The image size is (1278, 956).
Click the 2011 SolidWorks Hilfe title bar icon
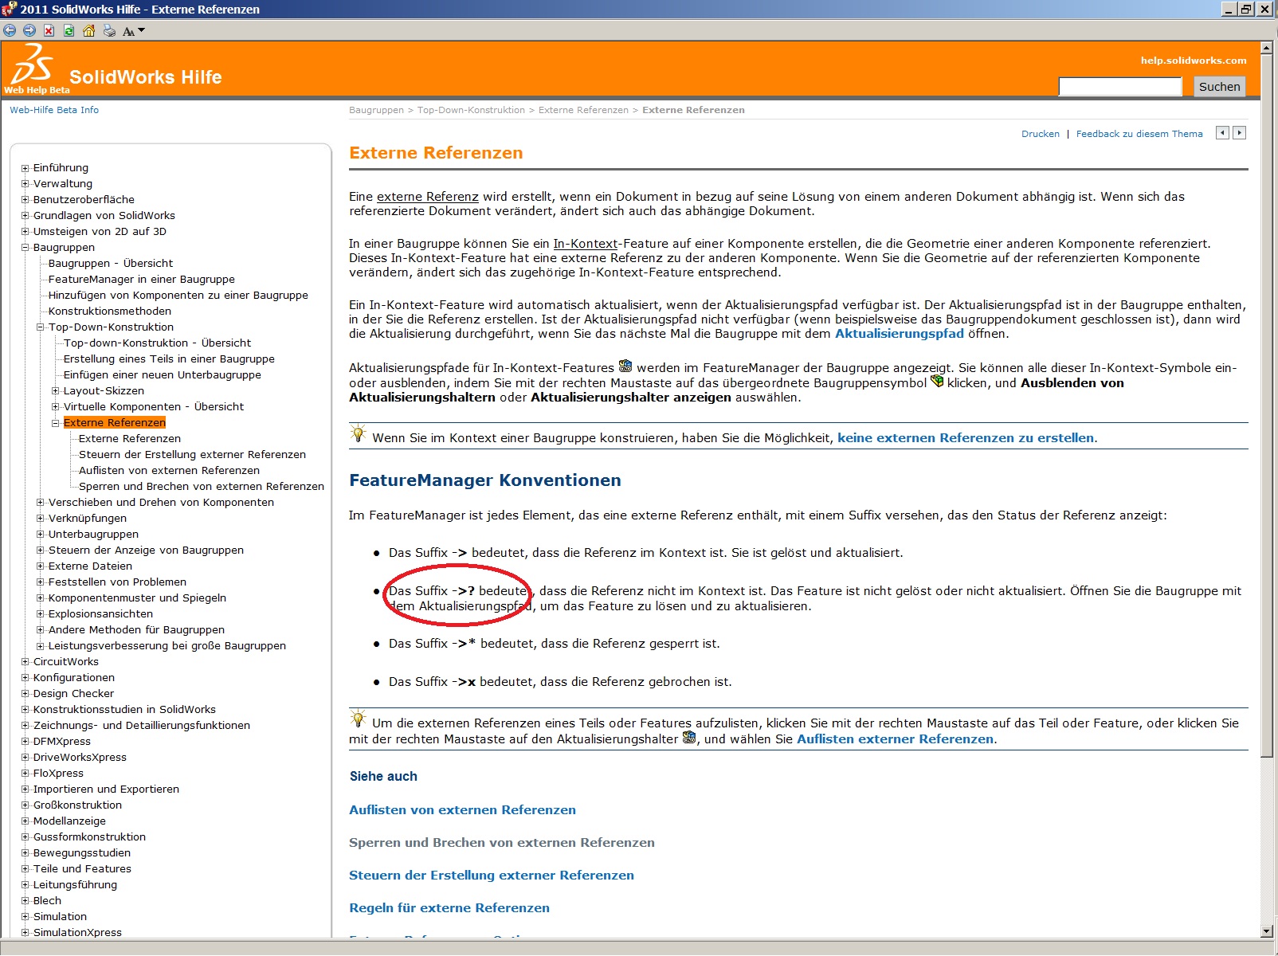pyautogui.click(x=9, y=9)
